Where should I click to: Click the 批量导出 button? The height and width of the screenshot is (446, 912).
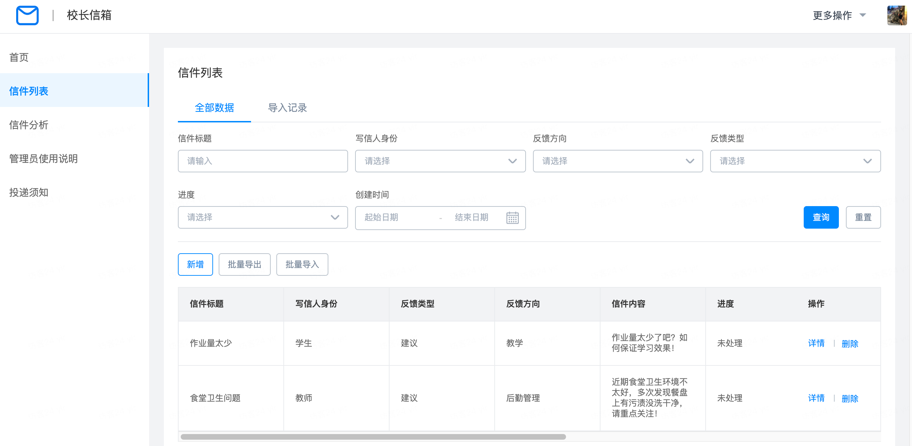[x=244, y=264]
